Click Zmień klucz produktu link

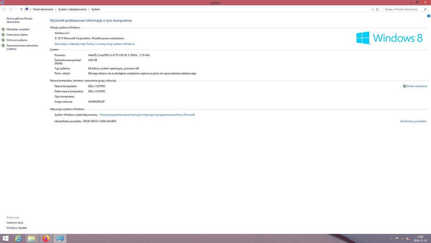pos(413,121)
